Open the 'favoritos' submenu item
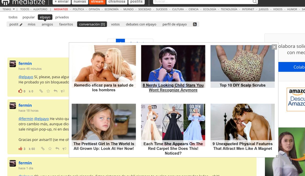Screen dimensions: 305x176 66,24
